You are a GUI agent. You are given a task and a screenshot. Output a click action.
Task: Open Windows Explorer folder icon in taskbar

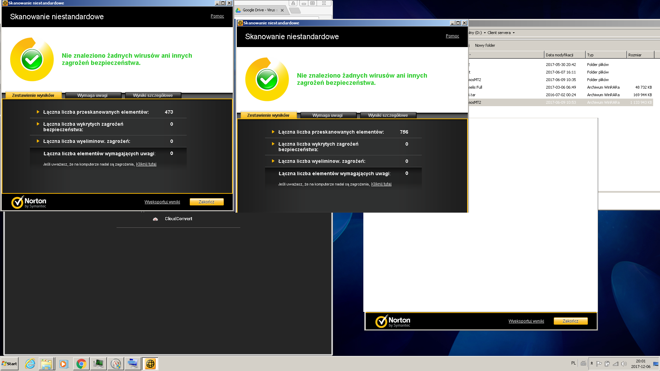[x=46, y=364]
